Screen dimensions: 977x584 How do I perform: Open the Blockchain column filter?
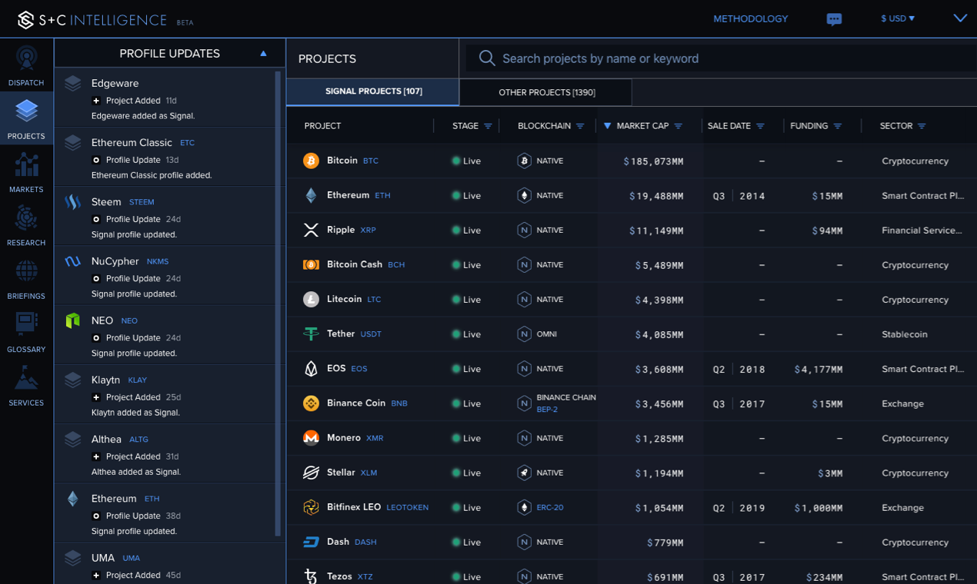point(580,126)
